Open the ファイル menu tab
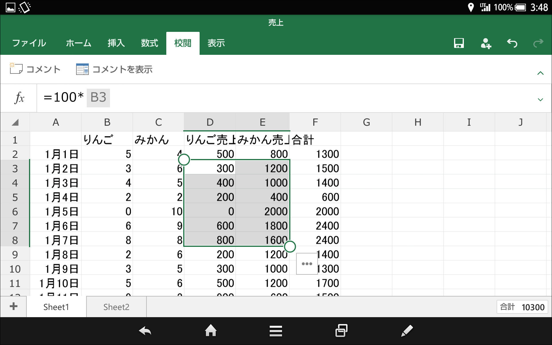The height and width of the screenshot is (345, 552). (x=29, y=43)
